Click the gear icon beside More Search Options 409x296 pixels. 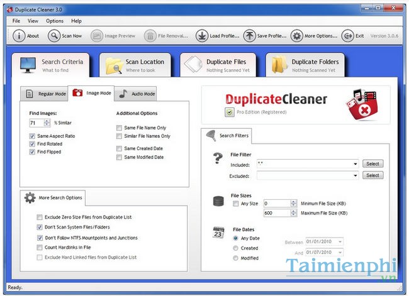pyautogui.click(x=30, y=198)
